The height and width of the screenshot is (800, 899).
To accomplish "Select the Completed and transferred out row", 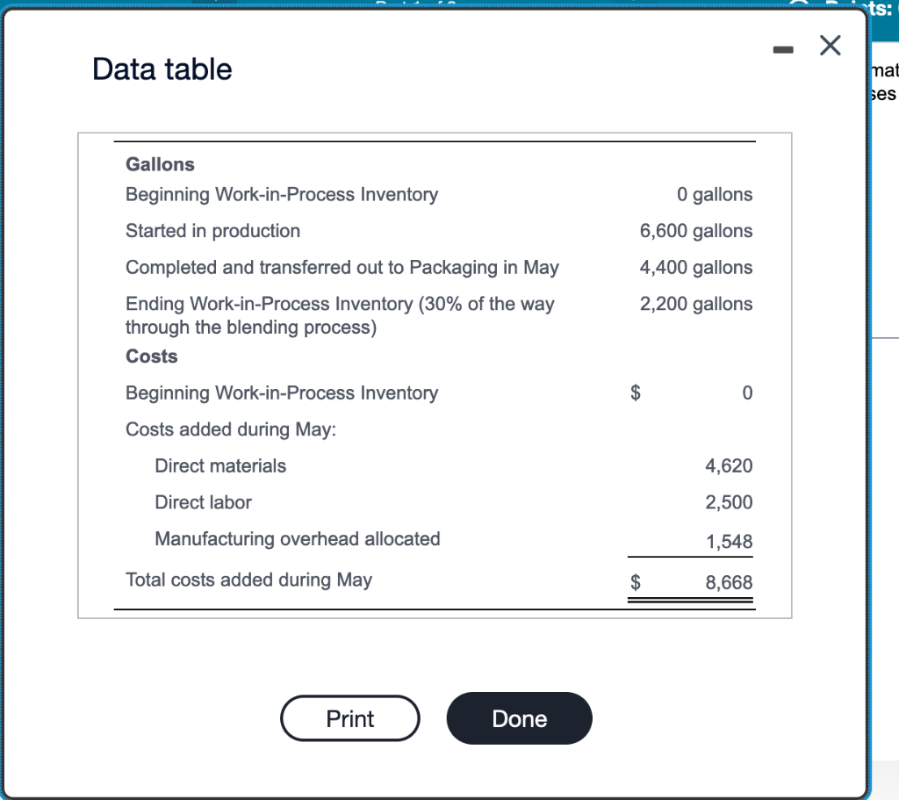I will 343,267.
